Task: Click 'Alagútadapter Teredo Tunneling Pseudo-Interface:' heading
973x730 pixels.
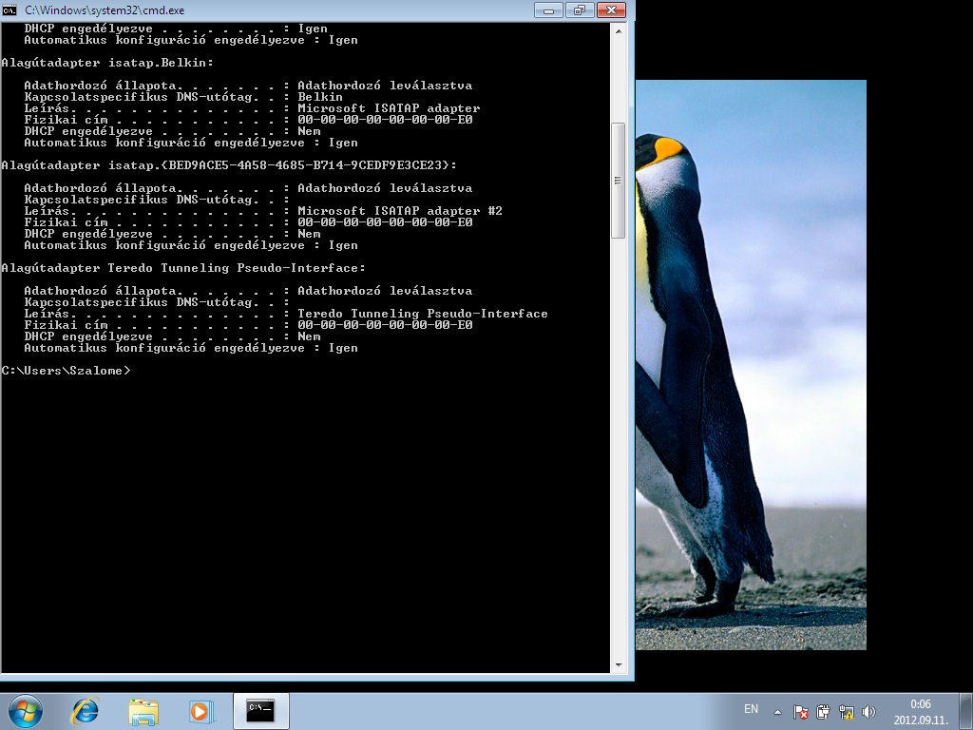Action: (x=183, y=268)
